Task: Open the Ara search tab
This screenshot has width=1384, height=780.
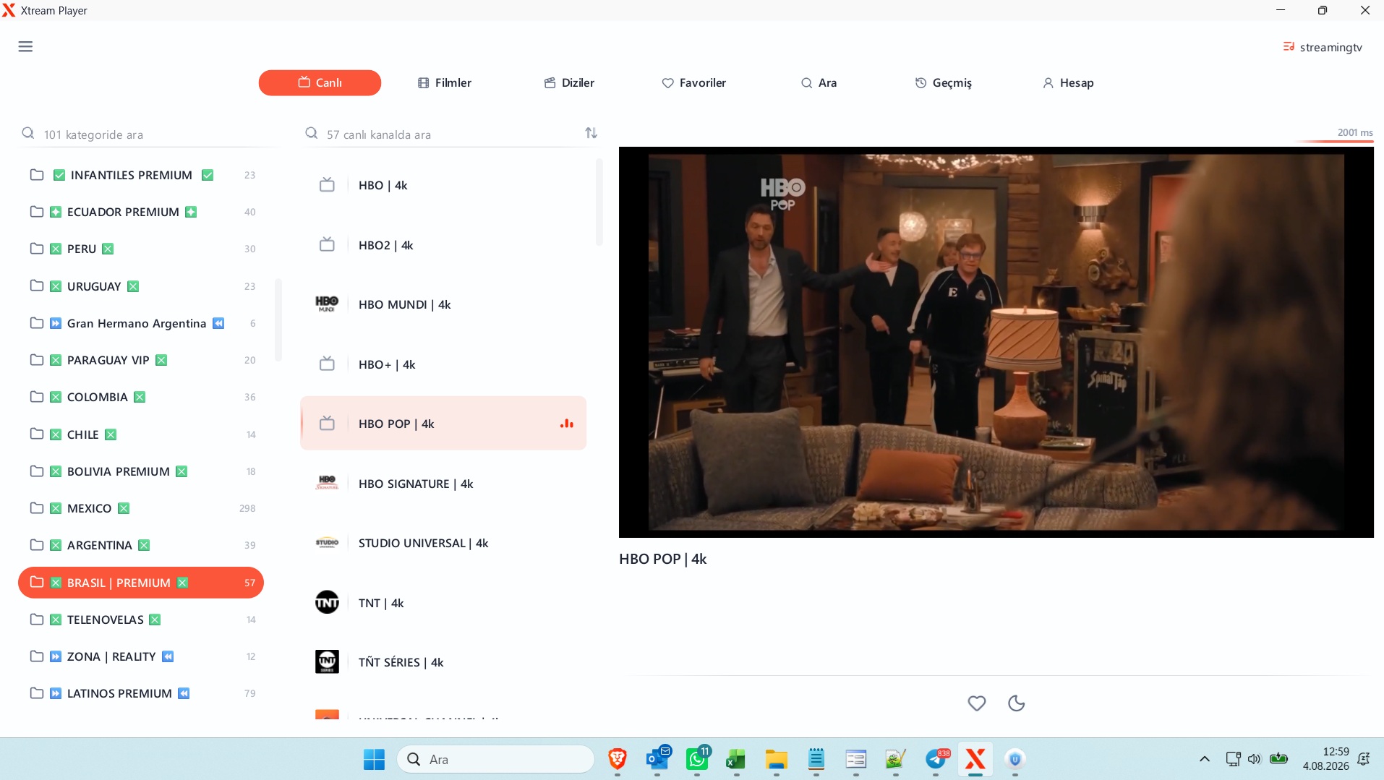Action: [819, 82]
